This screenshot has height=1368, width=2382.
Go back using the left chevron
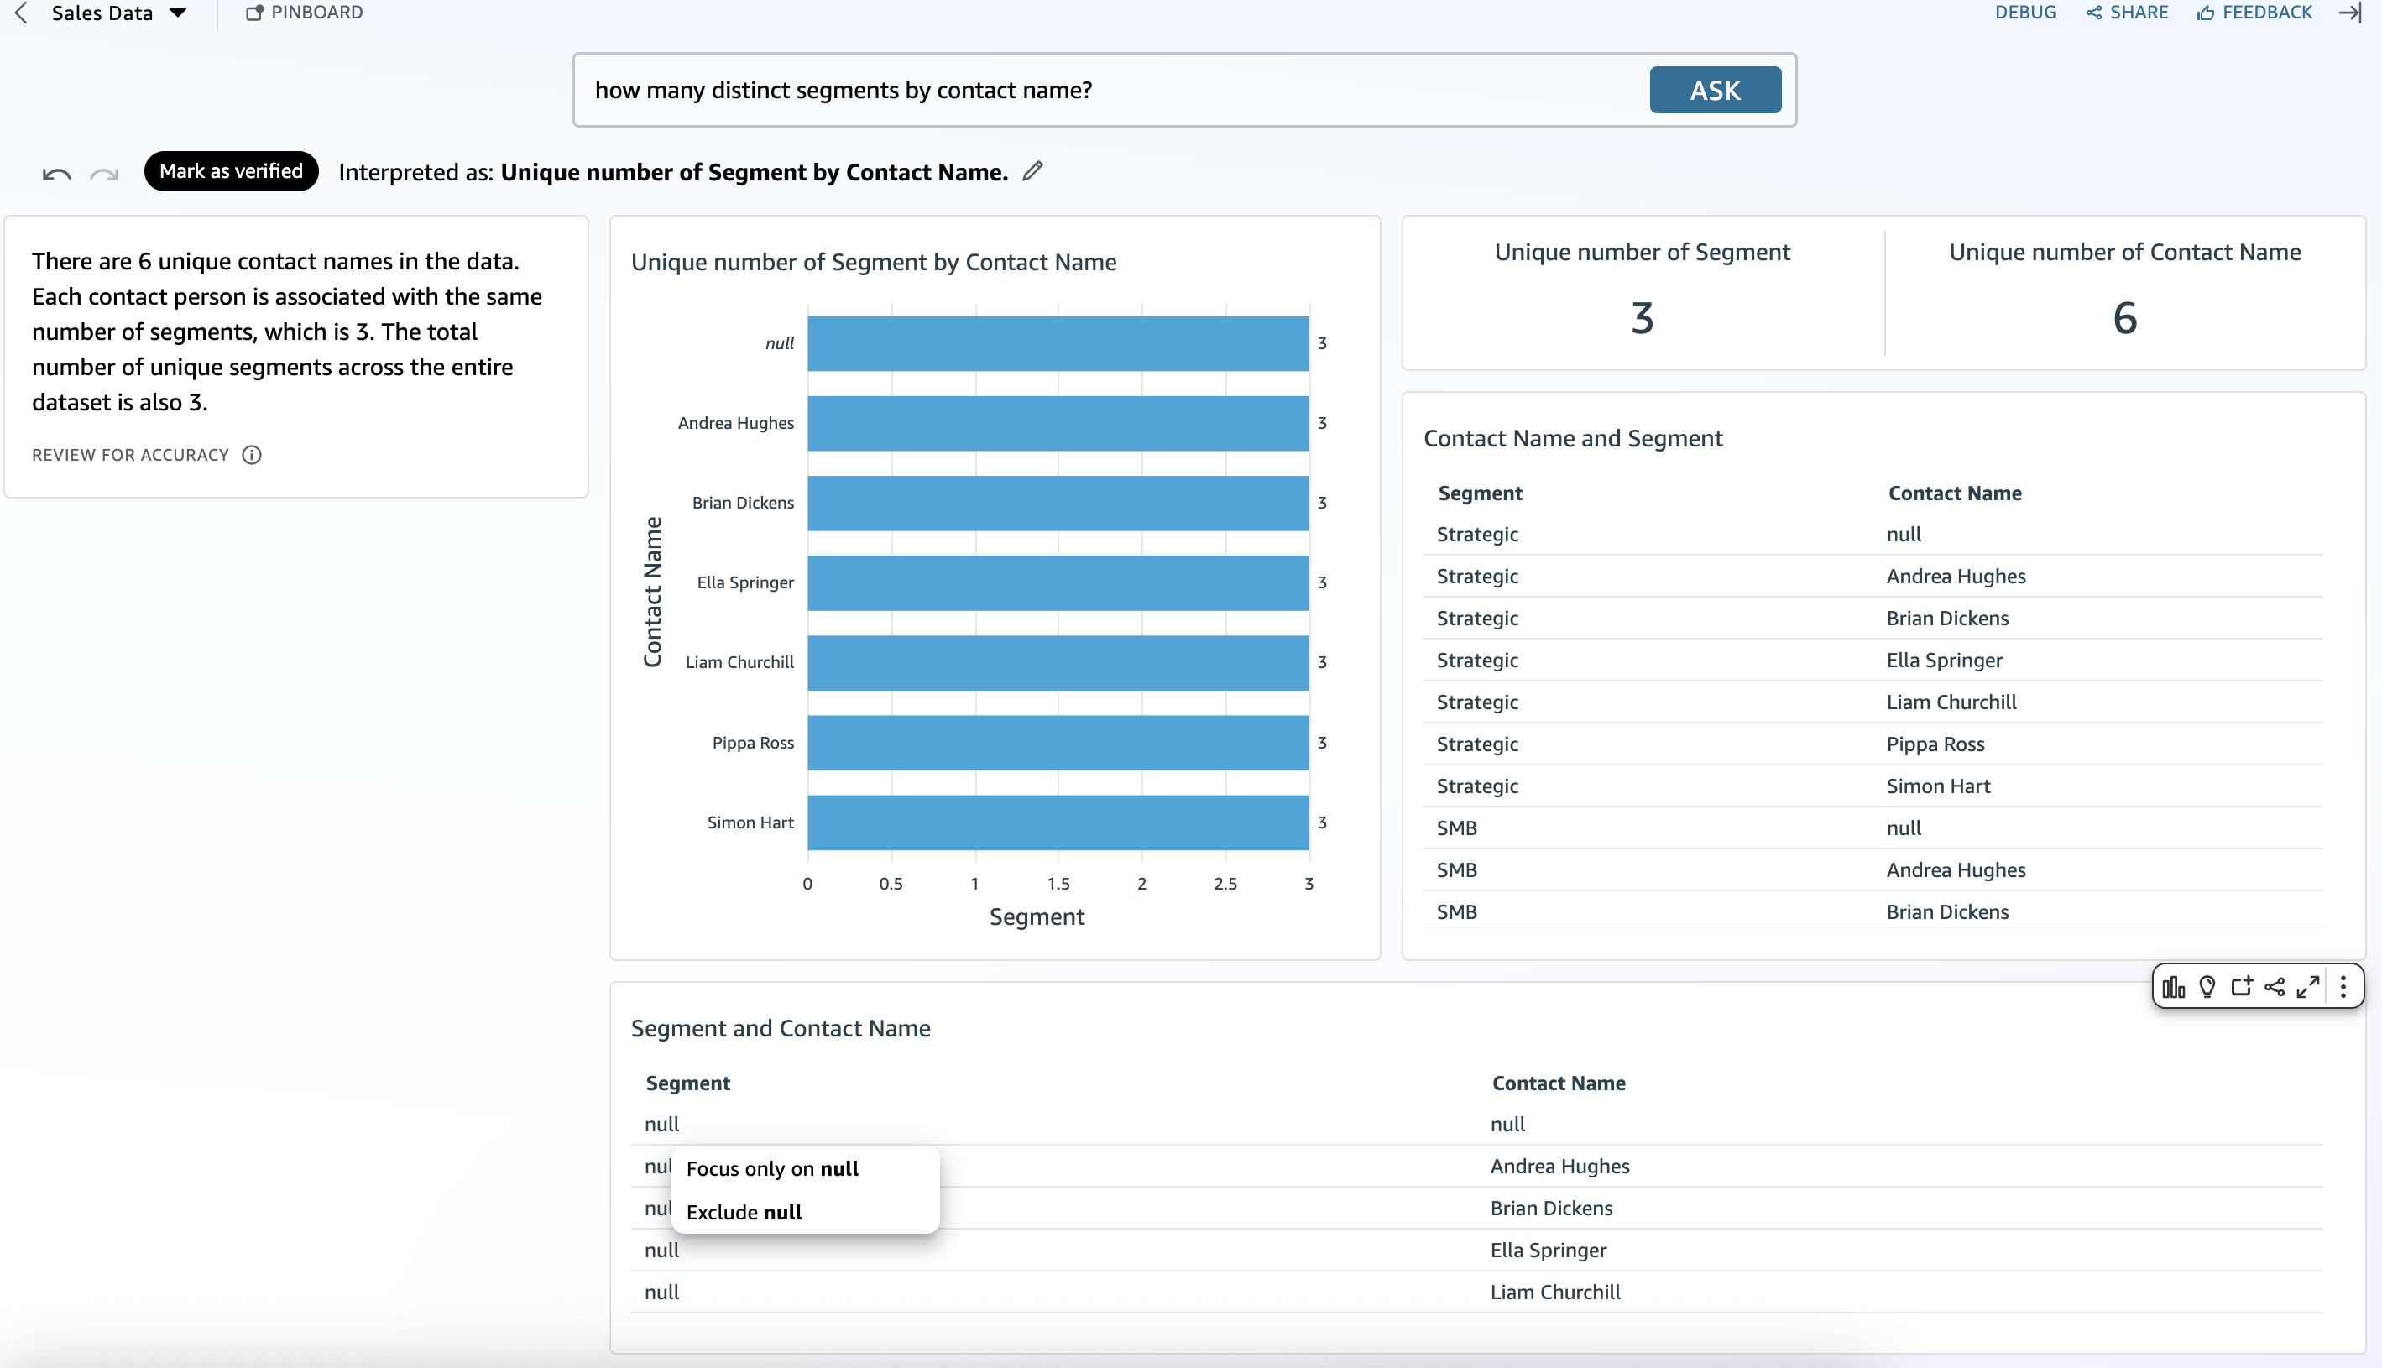point(22,13)
